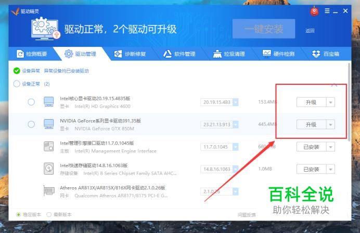Screen dimensions: 360x233
Task: Upgrade the Intel核心显卡 driver
Action: (311, 102)
